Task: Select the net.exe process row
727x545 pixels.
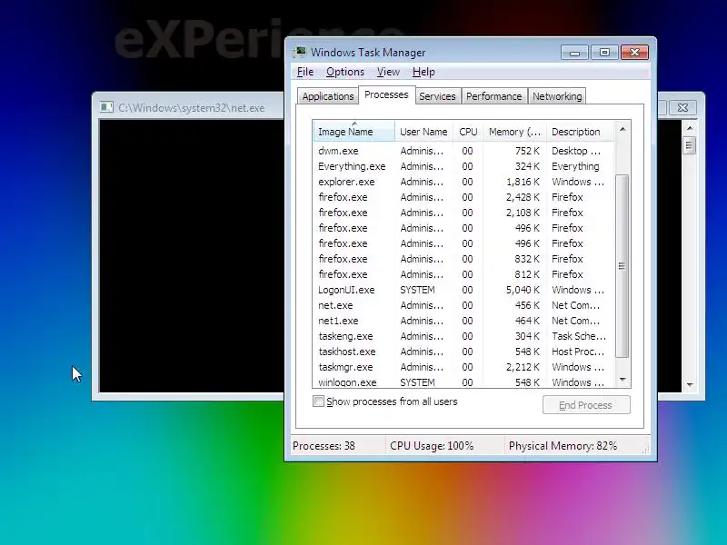Action: point(463,305)
